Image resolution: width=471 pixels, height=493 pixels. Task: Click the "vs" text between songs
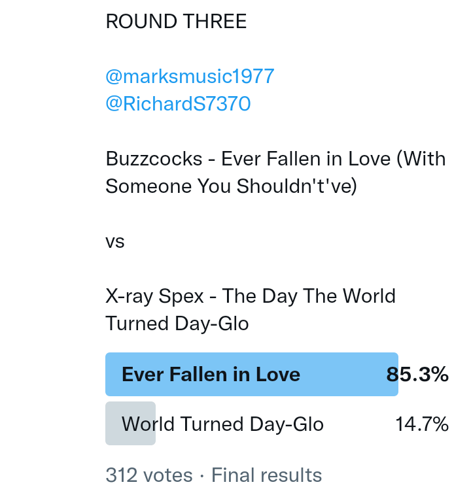[115, 241]
